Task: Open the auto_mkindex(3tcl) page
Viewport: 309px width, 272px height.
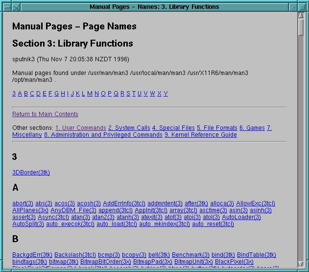Action: click(164, 224)
